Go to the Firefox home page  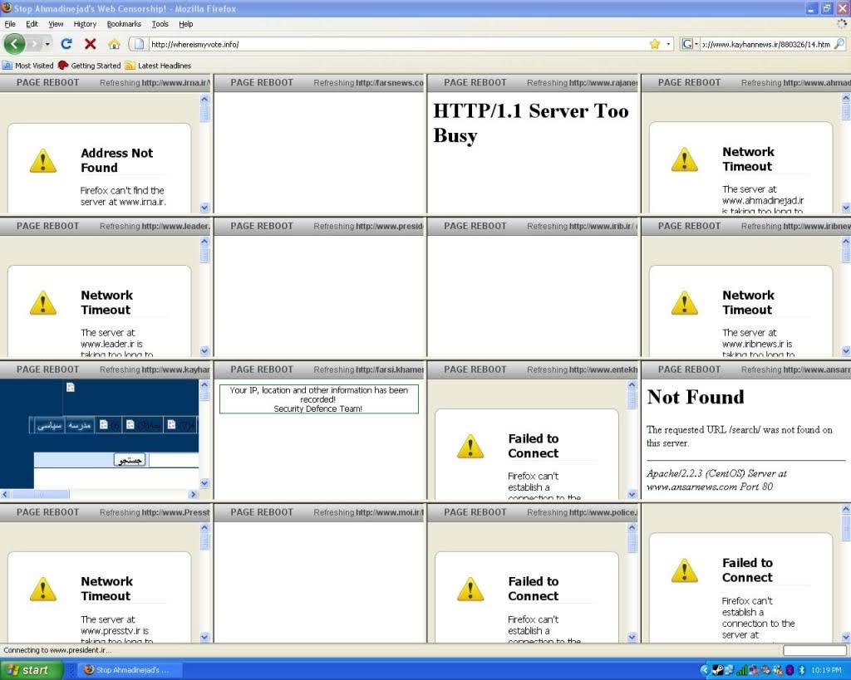click(114, 44)
